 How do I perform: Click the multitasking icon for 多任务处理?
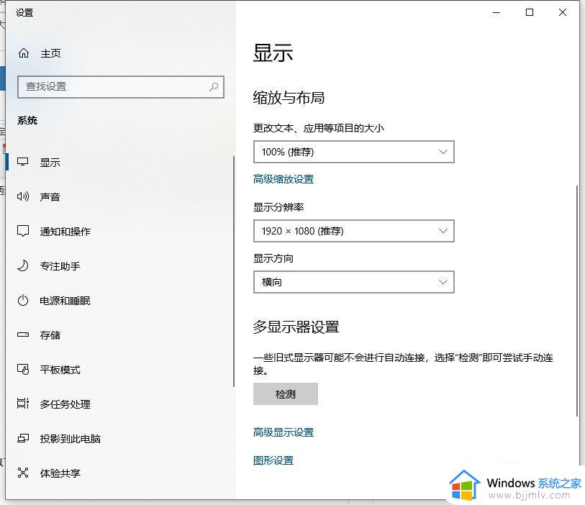point(23,404)
